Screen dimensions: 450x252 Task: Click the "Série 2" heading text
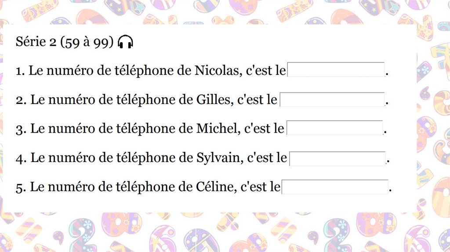(36, 42)
